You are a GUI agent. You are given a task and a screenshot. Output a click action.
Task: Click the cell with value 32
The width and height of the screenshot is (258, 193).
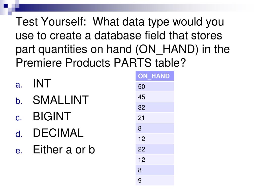[x=155, y=107]
